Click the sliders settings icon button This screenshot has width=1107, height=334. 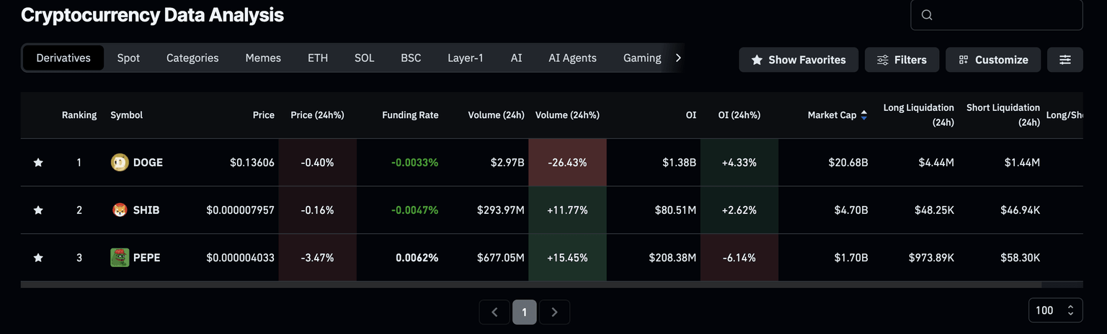[1064, 60]
